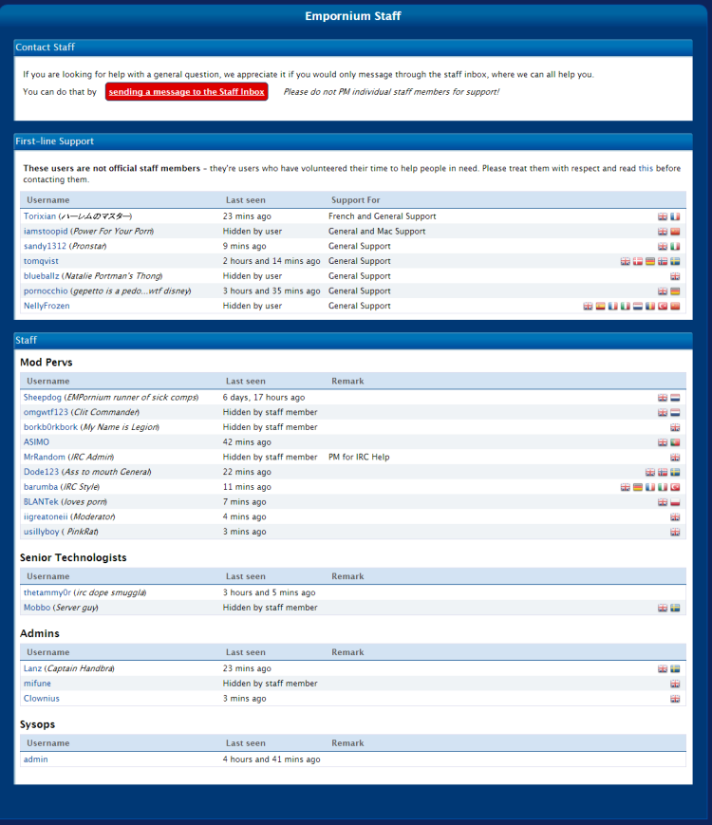Open thetammy0r's profile
Viewport: 712px width, 825px height.
click(x=47, y=592)
